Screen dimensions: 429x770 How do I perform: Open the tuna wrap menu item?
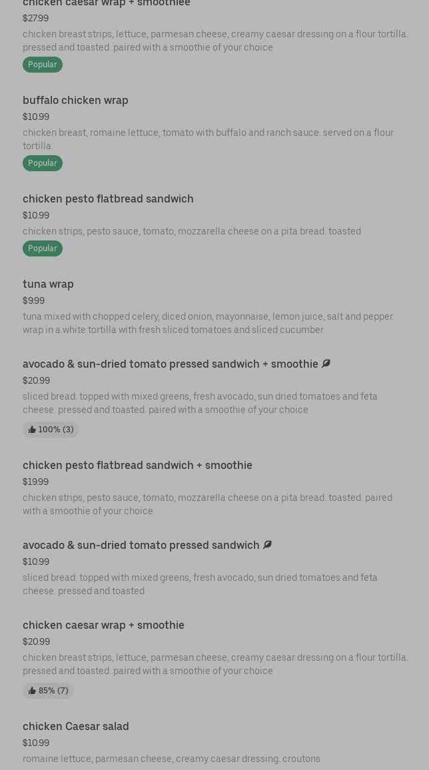[48, 284]
